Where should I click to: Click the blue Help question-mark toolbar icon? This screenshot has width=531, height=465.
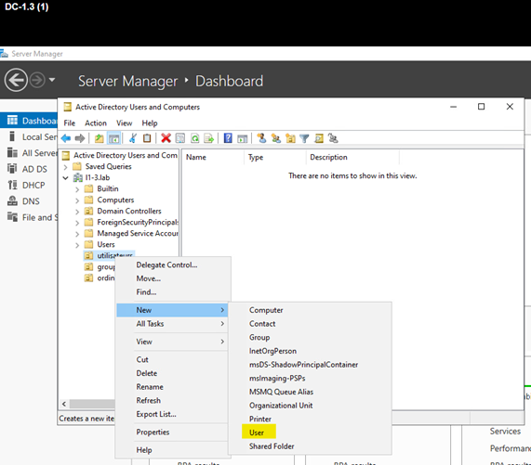pyautogui.click(x=228, y=138)
